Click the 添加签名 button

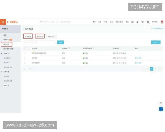click(156, 42)
